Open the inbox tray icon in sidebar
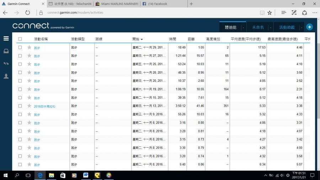Image resolution: width=320 pixels, height=180 pixels. pyautogui.click(x=6, y=51)
